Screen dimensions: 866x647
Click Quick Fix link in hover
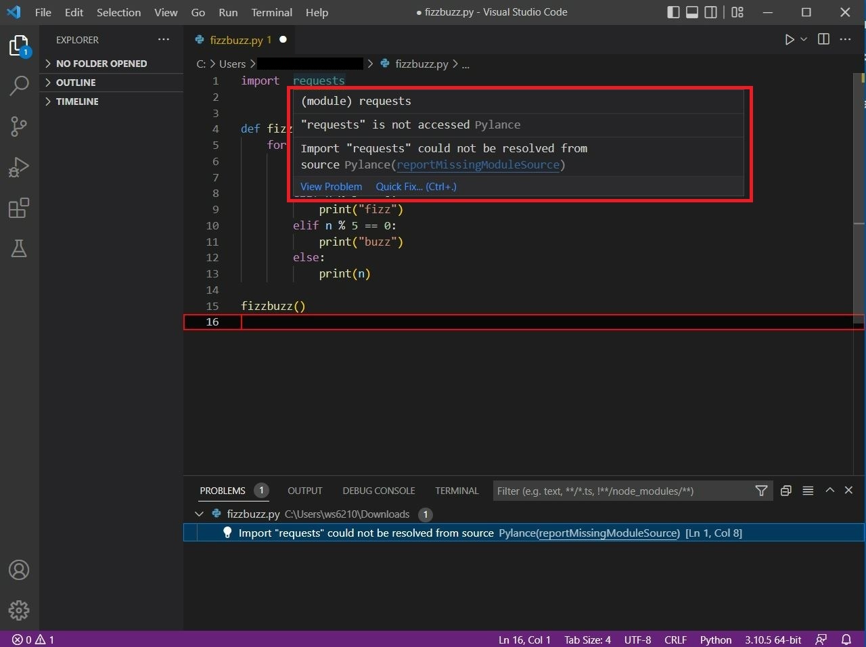pos(416,187)
